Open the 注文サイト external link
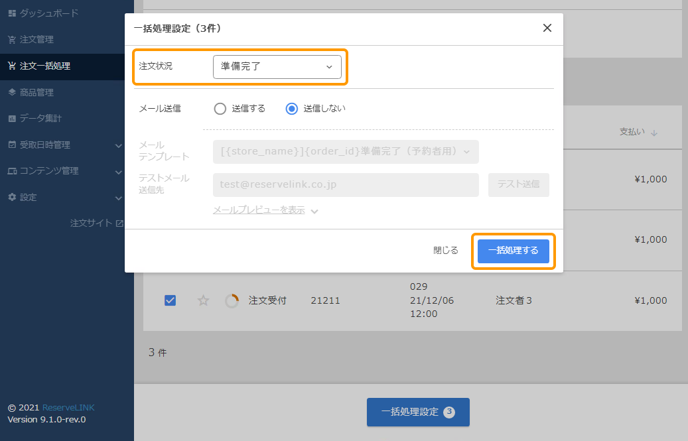The height and width of the screenshot is (441, 688). coord(96,223)
